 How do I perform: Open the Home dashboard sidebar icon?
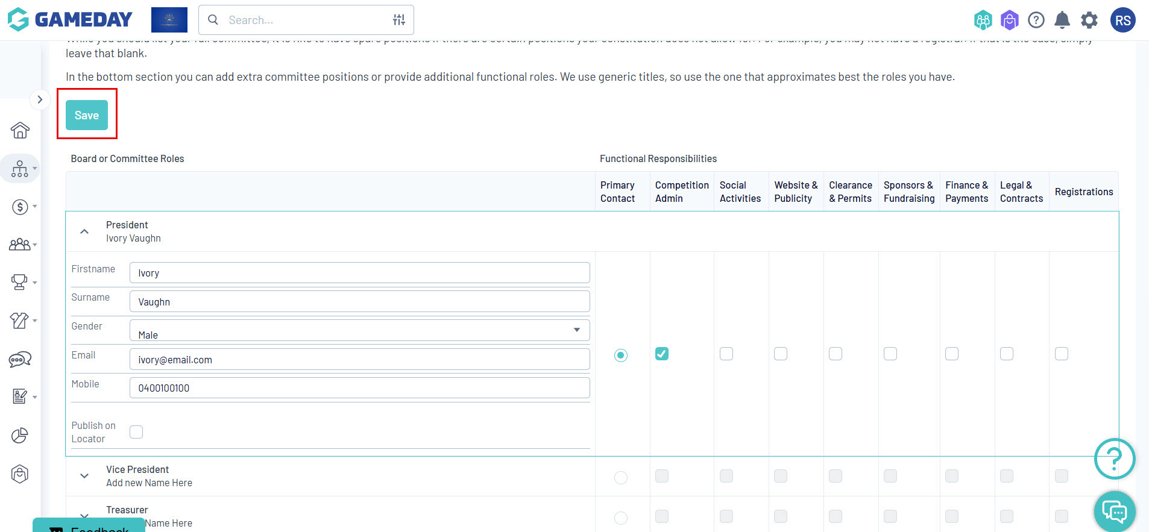click(20, 130)
